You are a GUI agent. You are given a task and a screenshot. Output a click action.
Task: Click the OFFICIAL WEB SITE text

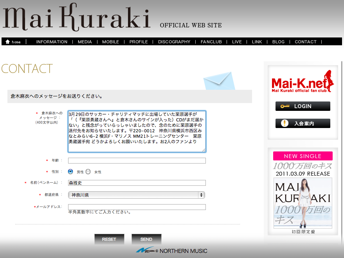[x=191, y=25]
